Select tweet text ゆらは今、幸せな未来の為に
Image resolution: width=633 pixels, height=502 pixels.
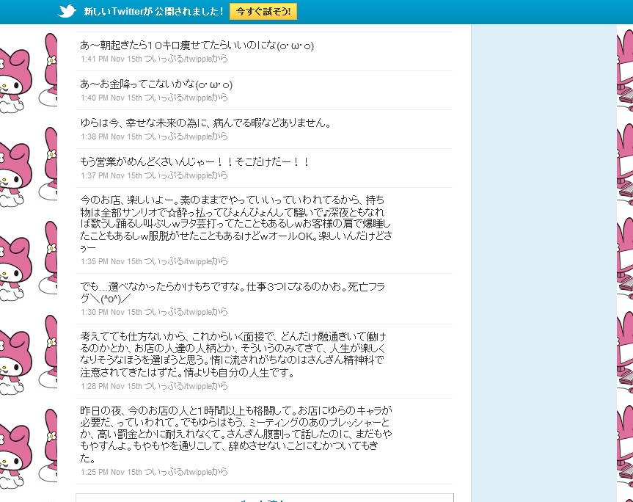click(x=205, y=123)
